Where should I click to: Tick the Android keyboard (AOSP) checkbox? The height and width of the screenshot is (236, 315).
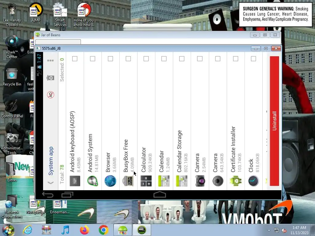[x=75, y=59]
